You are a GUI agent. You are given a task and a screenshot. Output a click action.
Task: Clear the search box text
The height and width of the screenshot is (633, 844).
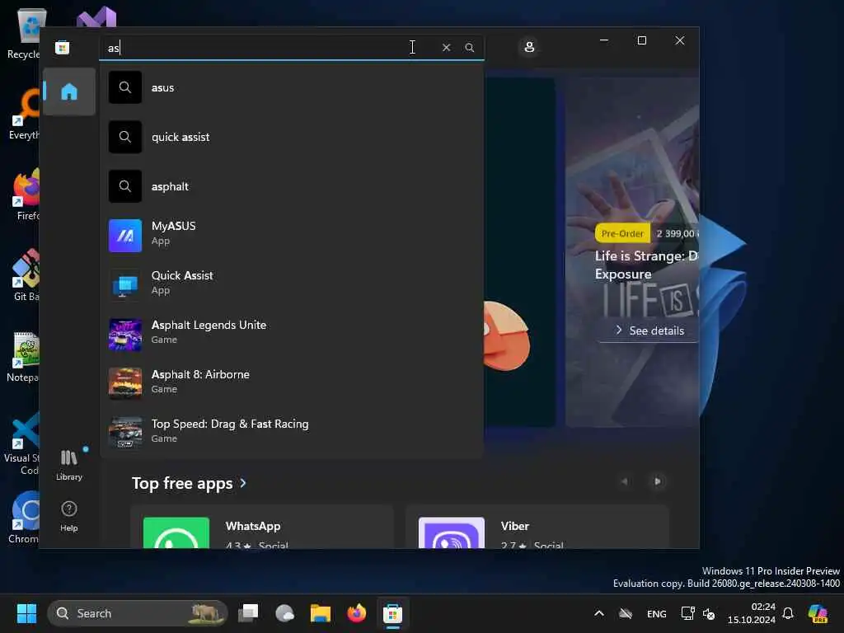[x=446, y=48]
